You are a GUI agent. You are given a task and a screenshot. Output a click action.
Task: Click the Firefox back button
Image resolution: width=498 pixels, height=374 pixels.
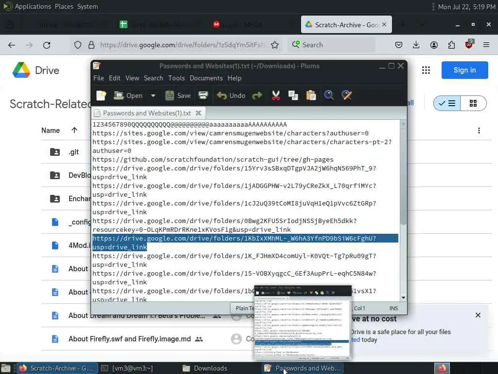12,45
